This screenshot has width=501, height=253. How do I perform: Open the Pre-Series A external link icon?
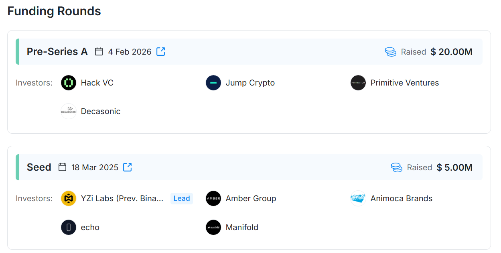(161, 51)
